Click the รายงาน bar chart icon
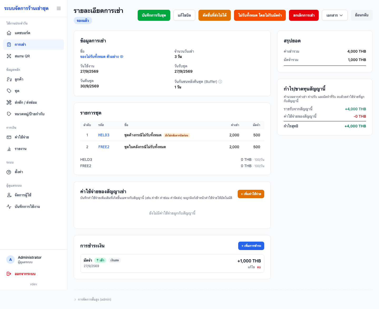The image size is (379, 309). coord(9,149)
